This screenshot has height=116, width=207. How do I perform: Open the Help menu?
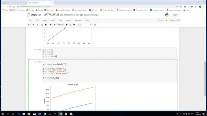(x=87, y=20)
